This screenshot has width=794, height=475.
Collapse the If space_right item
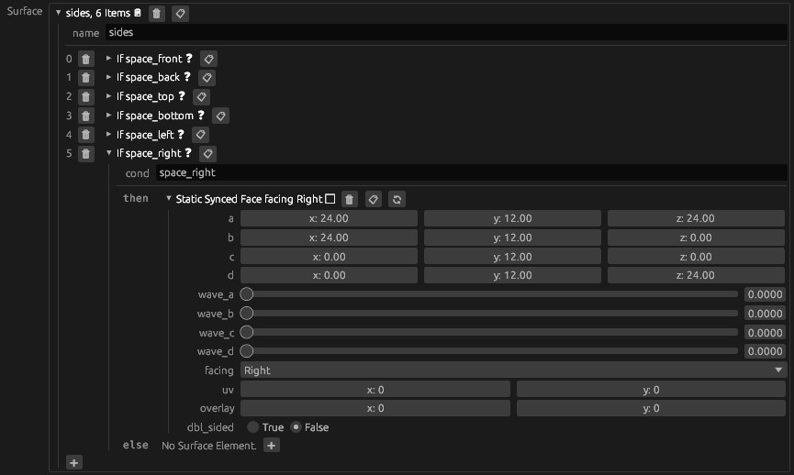click(x=109, y=154)
